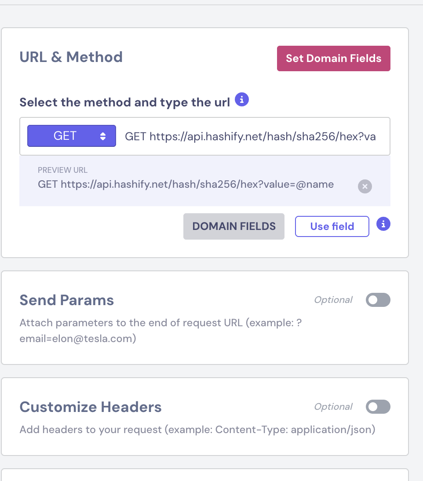423x481 pixels.
Task: Open the GET method dropdown
Action: [72, 136]
